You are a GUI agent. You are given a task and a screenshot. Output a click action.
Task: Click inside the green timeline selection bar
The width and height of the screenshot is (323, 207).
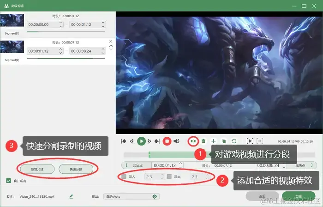click(x=173, y=154)
